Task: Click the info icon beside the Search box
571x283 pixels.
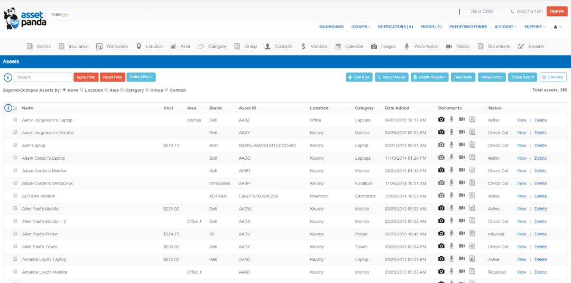Action: (8, 77)
